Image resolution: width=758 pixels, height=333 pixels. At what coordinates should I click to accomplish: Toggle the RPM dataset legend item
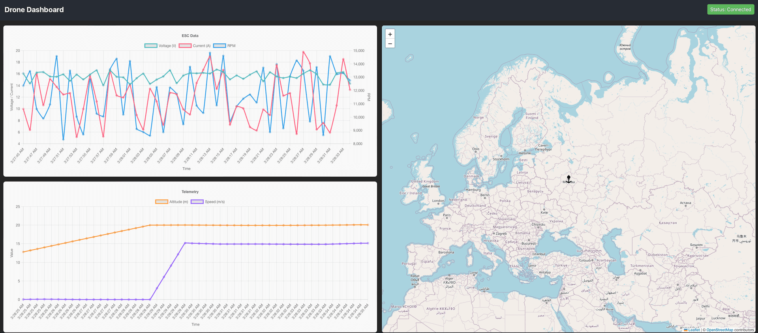tap(224, 46)
